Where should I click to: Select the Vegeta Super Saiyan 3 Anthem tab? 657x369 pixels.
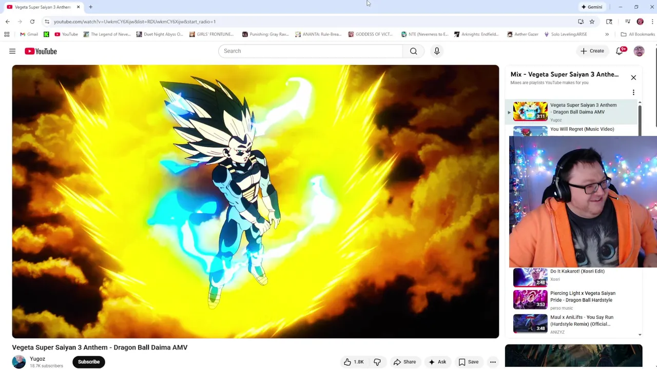pos(43,7)
